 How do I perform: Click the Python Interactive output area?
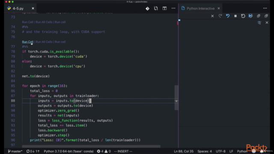224,75
